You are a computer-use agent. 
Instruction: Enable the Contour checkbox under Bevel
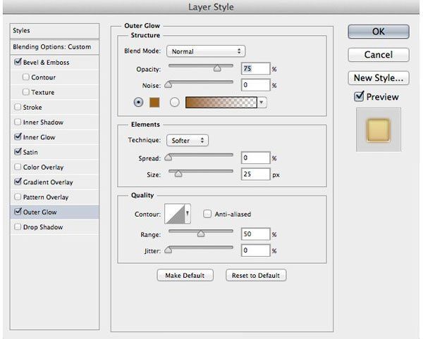26,77
